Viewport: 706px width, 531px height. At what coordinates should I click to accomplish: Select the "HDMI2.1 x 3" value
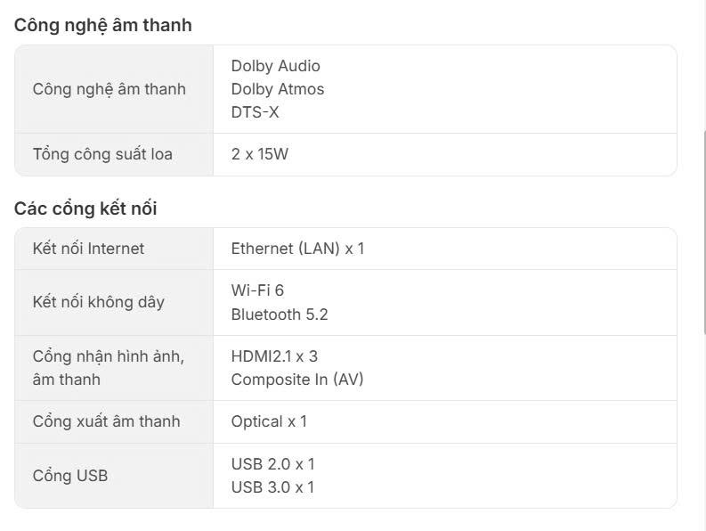[274, 356]
